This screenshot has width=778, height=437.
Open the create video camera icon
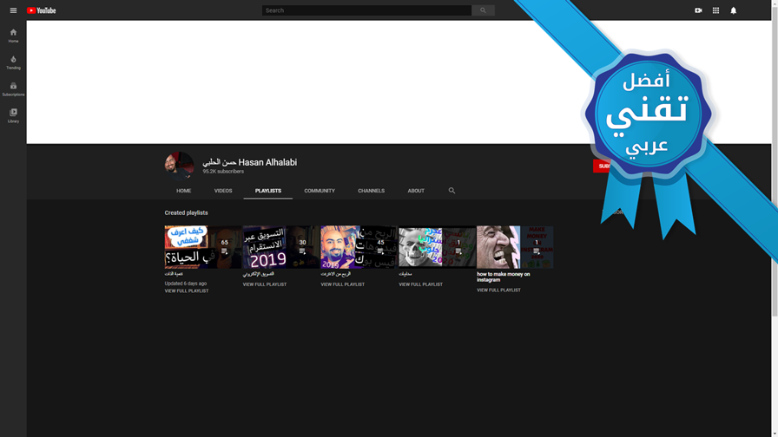click(x=698, y=10)
